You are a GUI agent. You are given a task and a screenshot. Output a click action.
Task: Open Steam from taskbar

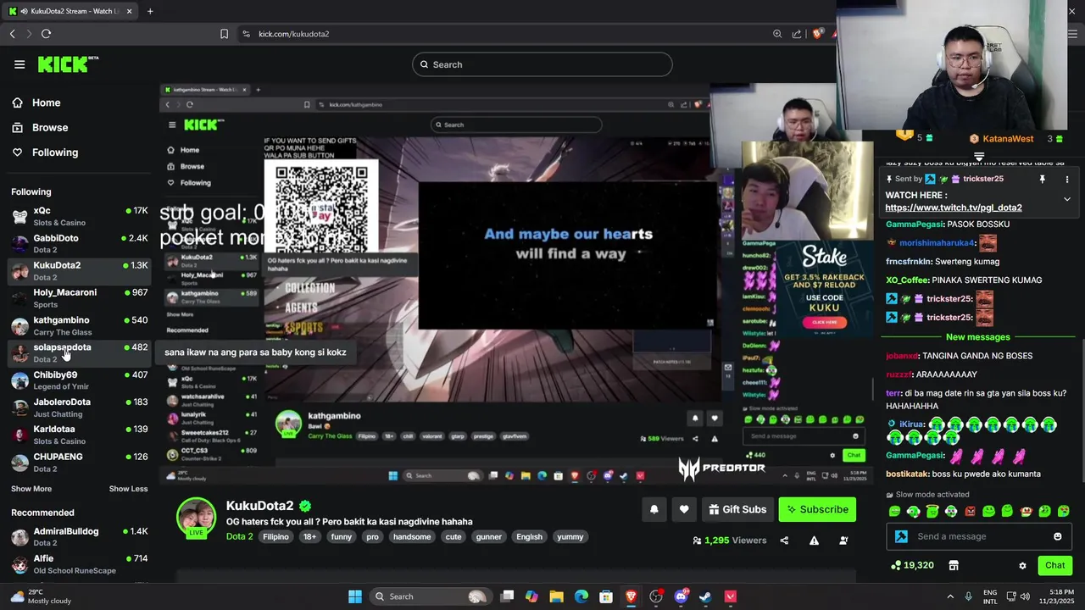tap(705, 596)
